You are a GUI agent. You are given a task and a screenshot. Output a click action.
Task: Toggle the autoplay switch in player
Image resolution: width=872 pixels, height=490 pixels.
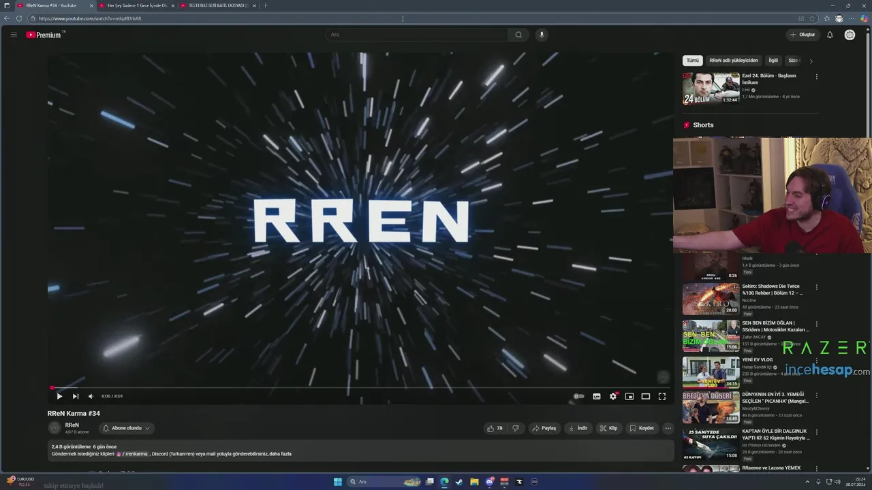(579, 396)
